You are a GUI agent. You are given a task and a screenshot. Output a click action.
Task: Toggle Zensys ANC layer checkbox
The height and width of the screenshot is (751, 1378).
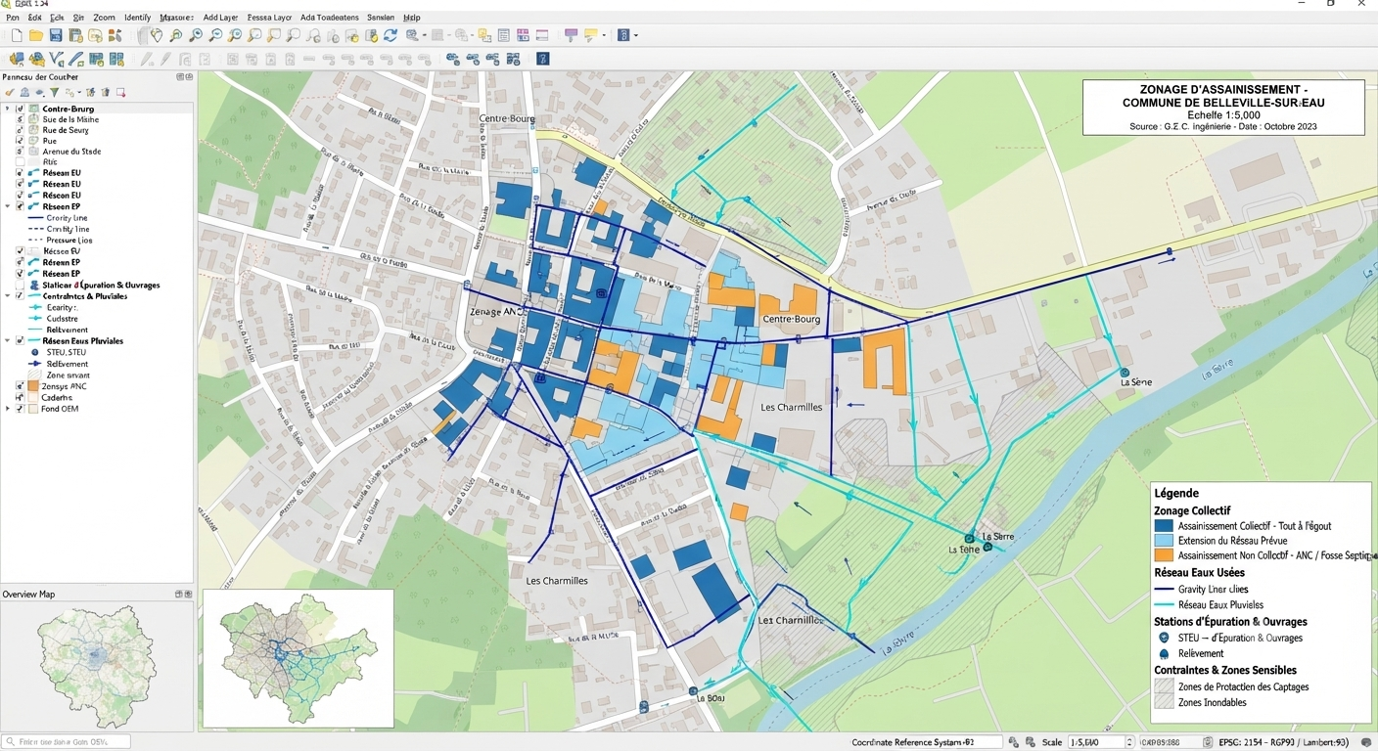pos(21,386)
